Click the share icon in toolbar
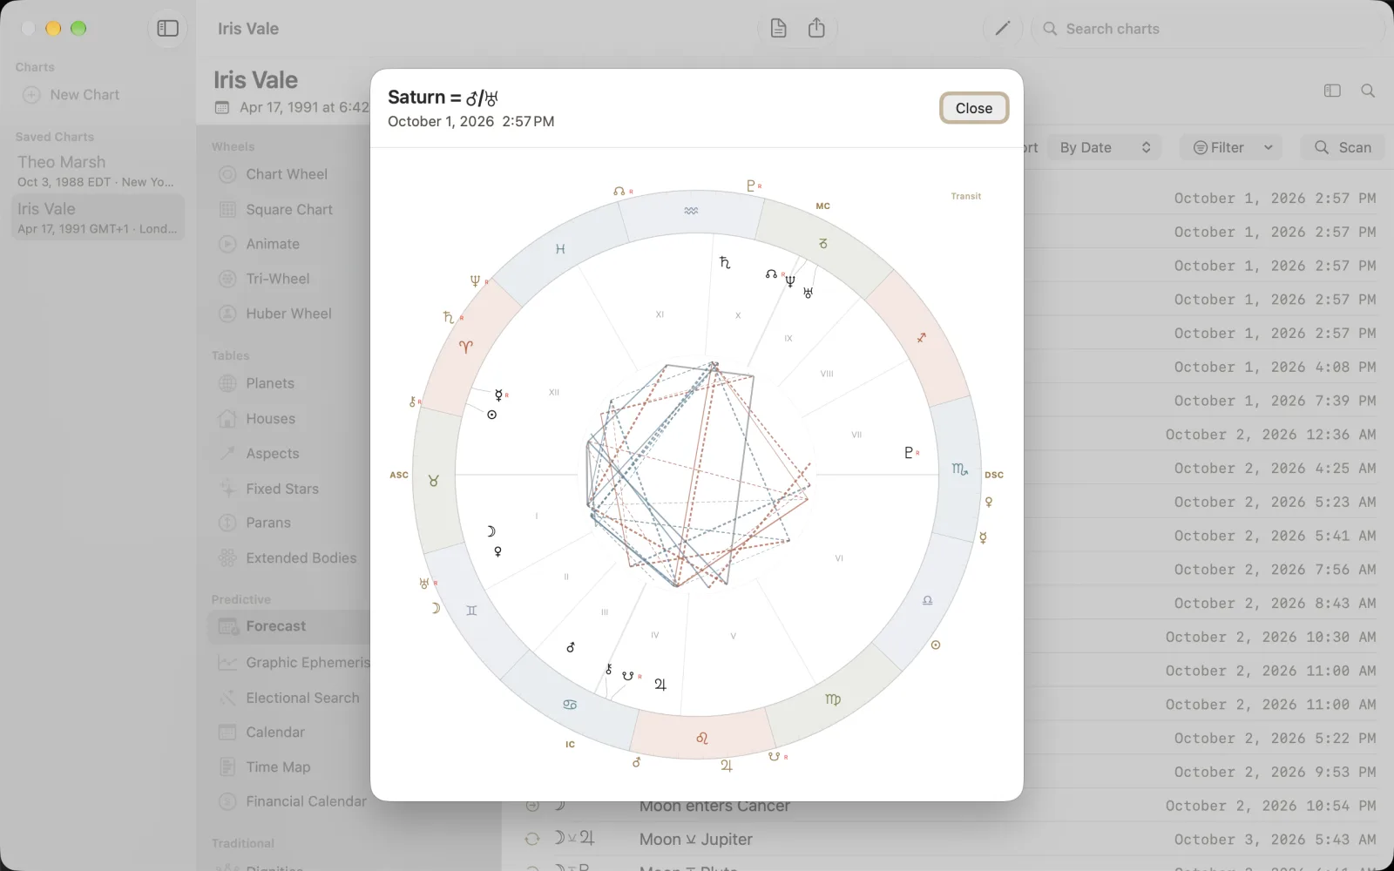Screen dimensions: 1394x871 816,29
